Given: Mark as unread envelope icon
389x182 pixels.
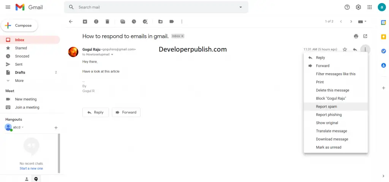Looking at the screenshot, I should (x=123, y=22).
